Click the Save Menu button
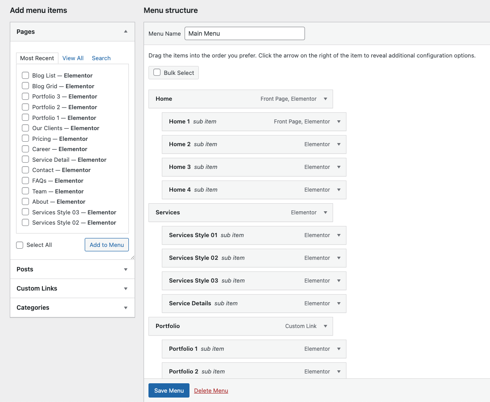 pyautogui.click(x=169, y=390)
